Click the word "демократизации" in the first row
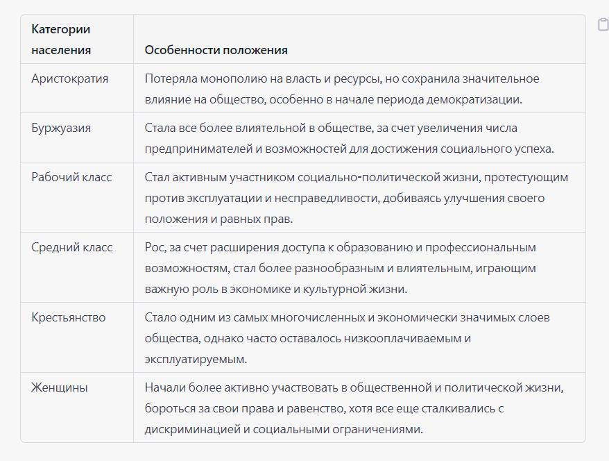609x461 pixels. pos(479,99)
